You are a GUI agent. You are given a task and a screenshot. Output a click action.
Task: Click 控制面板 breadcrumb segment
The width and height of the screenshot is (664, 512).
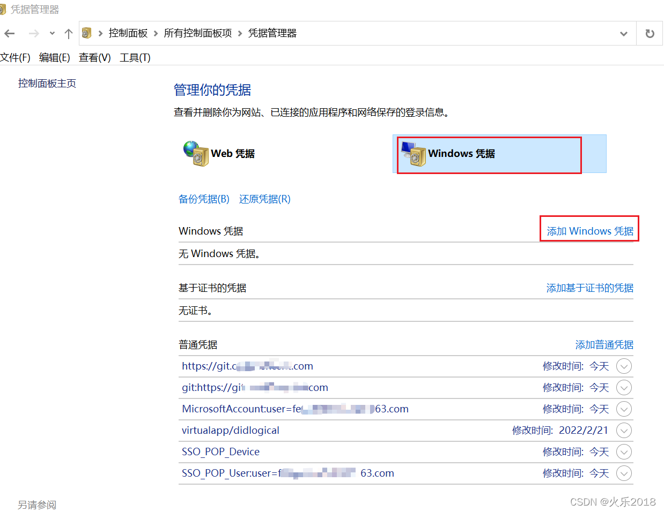coord(128,33)
